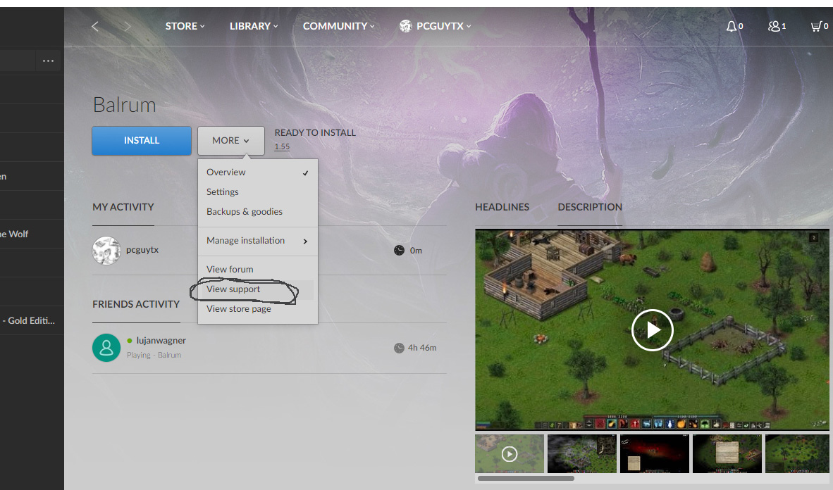
Task: Click the clock icon beside 4h 46m
Action: pos(399,348)
